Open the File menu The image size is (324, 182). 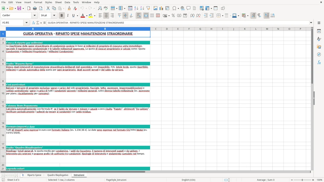click(x=4, y=2)
